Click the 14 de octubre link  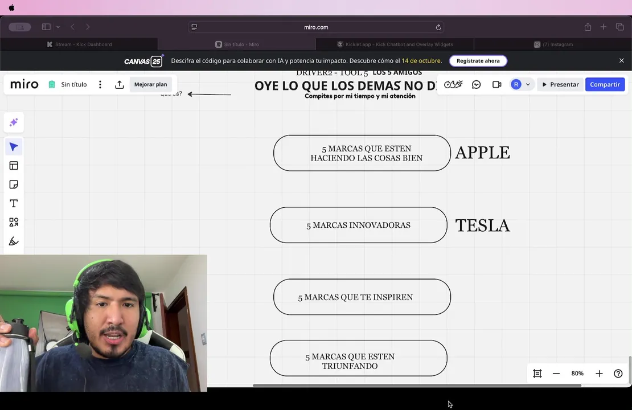point(421,61)
